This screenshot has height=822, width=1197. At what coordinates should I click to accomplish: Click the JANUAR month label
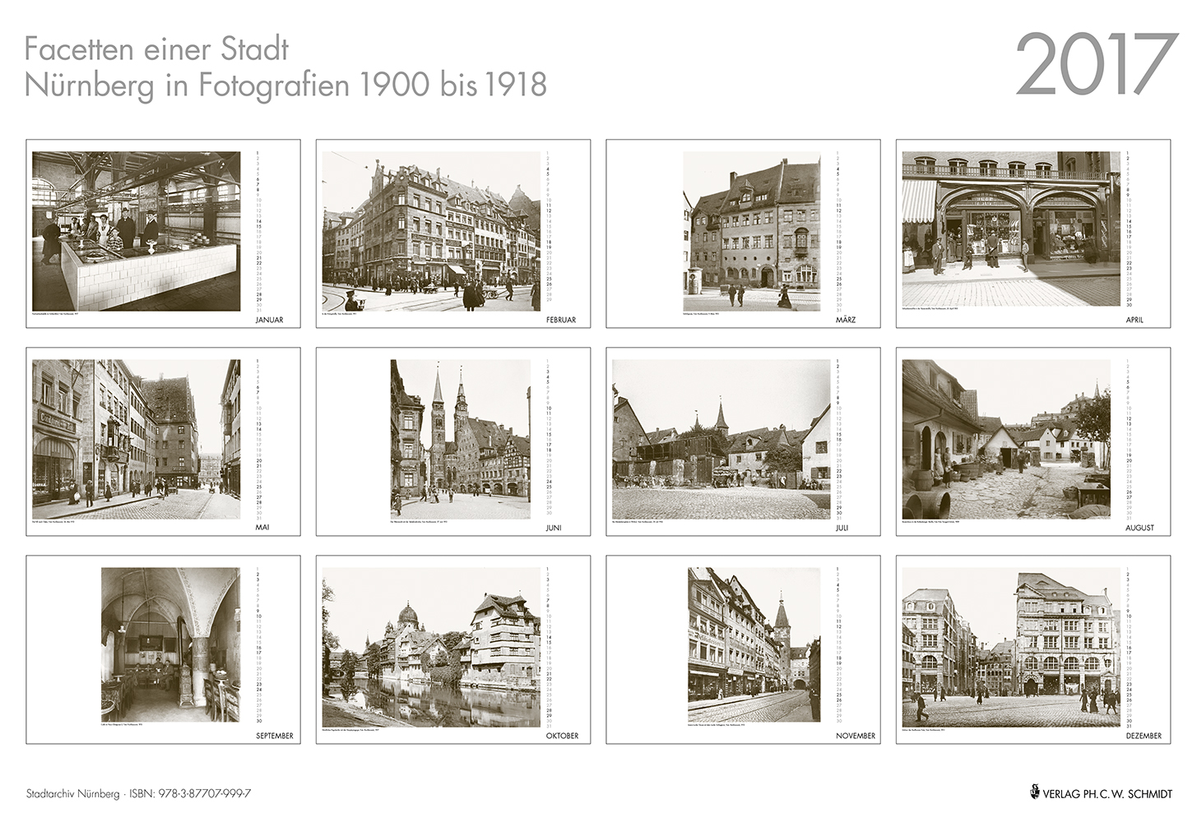[x=270, y=320]
